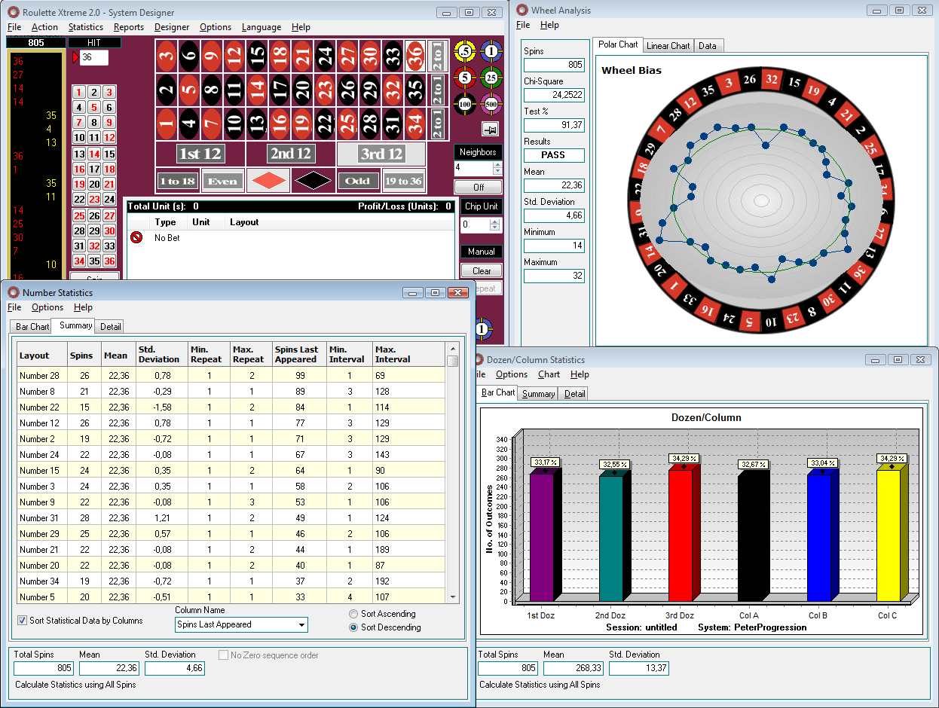This screenshot has width=939, height=708.
Task: Toggle Sort Statistical Data by Columns checkbox
Action: (22, 621)
